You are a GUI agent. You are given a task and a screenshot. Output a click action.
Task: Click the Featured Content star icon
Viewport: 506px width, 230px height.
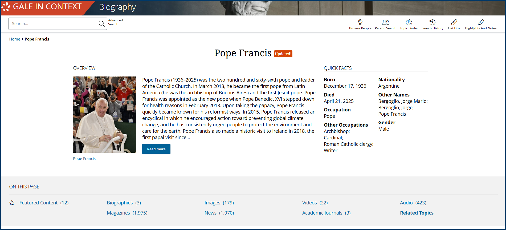coord(12,203)
